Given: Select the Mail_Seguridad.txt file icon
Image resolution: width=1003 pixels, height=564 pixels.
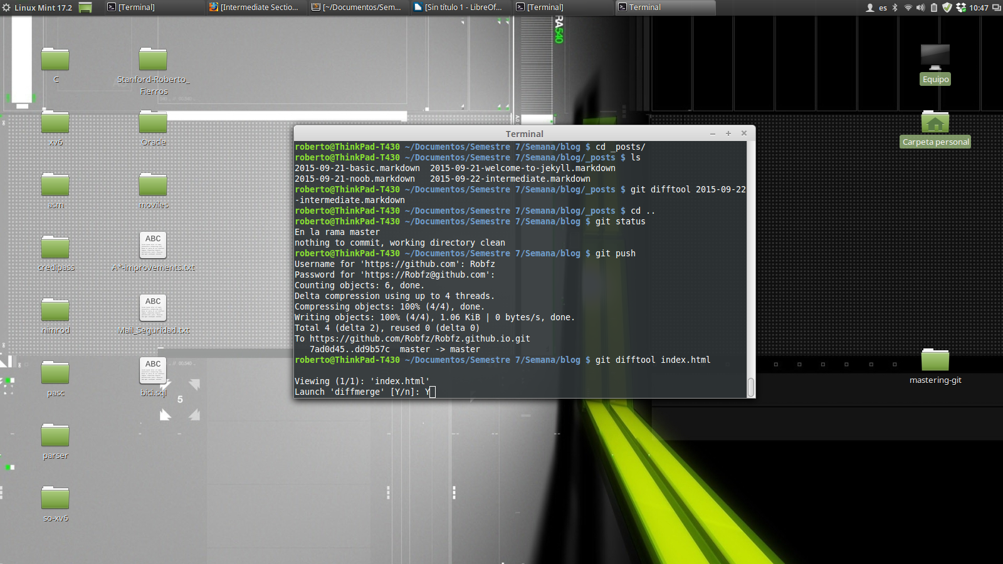Looking at the screenshot, I should pyautogui.click(x=153, y=308).
